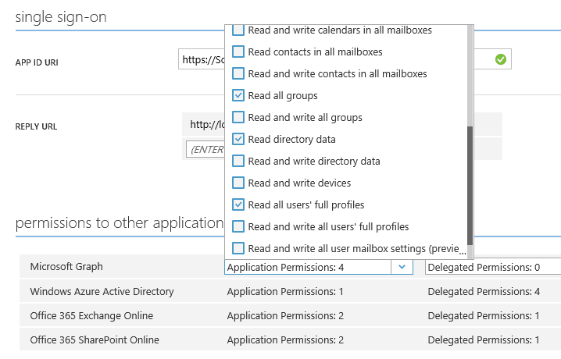Click the new reply URL input box
This screenshot has height=359, width=561.
coord(205,149)
